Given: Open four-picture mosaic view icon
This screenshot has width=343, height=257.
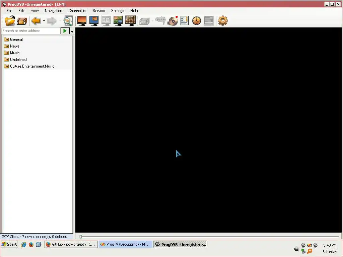Looking at the screenshot, I should pos(118,21).
